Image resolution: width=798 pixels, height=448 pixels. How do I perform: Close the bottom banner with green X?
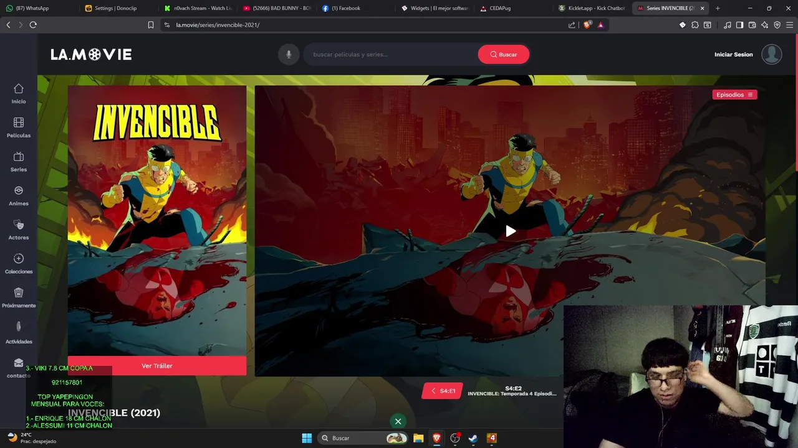(x=398, y=421)
